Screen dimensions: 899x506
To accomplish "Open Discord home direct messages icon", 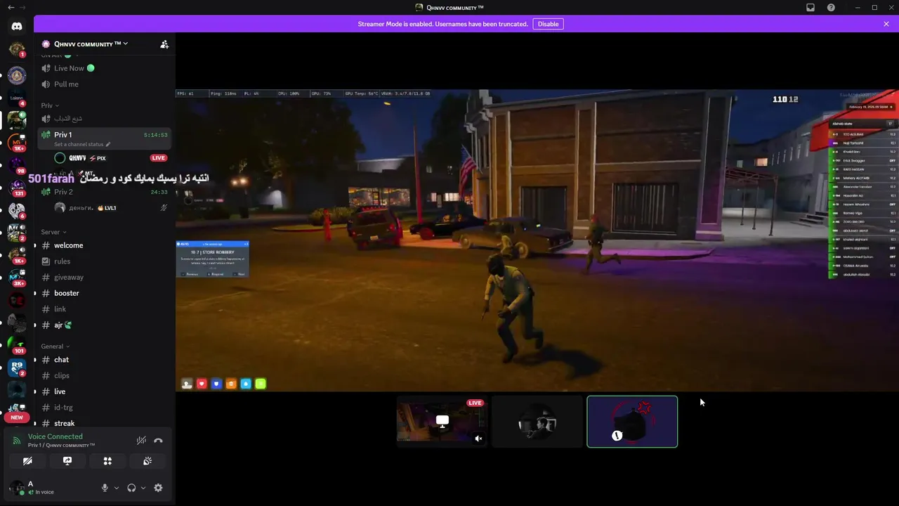I will click(x=17, y=26).
